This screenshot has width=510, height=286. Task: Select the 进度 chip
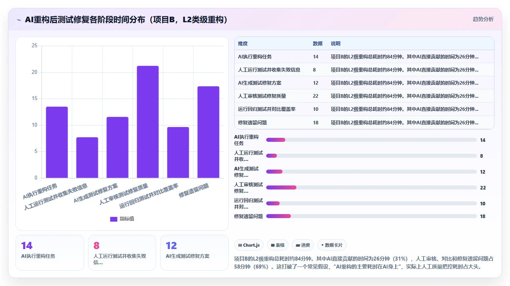(303, 245)
